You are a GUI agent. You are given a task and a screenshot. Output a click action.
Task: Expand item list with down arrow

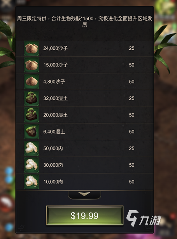(84, 195)
